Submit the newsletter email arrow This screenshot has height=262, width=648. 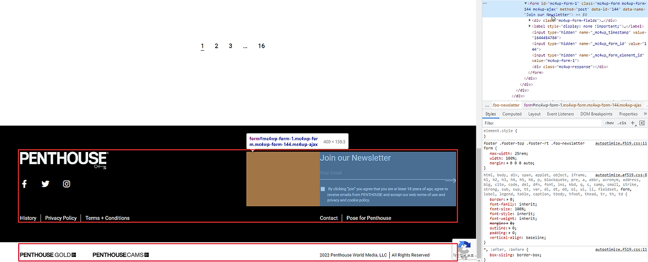pos(450,180)
